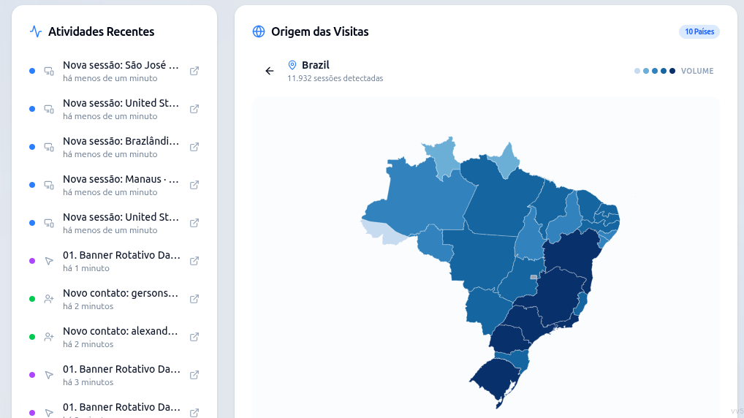The width and height of the screenshot is (744, 418).
Task: Click the activity pulse icon in Atividades Recentes
Action: 36,32
